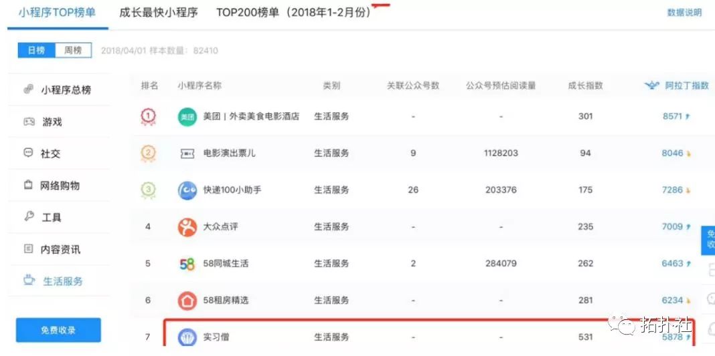Click the 排名 column header
Image resolution: width=715 pixels, height=356 pixels.
(149, 85)
